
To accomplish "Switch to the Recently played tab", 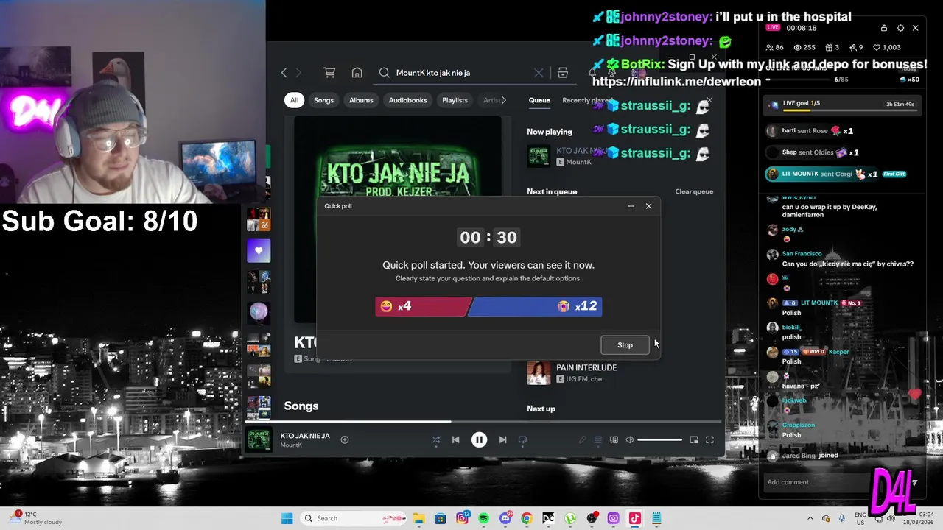I will [x=586, y=100].
